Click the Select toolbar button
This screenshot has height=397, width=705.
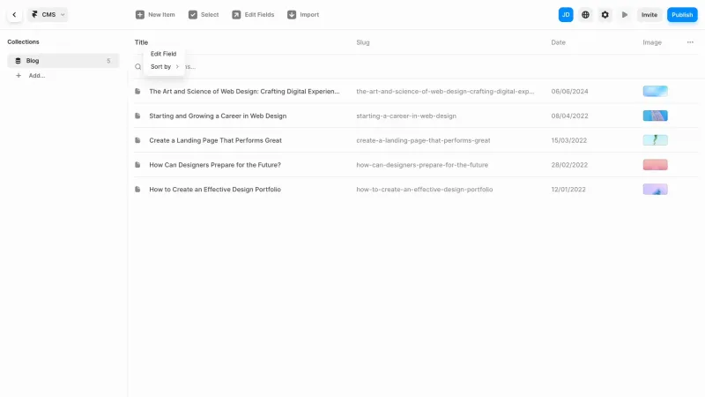tap(204, 15)
